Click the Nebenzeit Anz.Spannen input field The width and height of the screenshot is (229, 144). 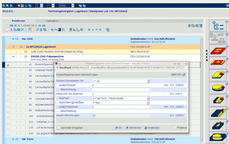(x=121, y=94)
